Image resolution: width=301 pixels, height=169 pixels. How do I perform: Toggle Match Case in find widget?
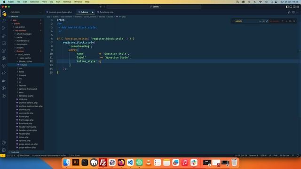(260, 21)
